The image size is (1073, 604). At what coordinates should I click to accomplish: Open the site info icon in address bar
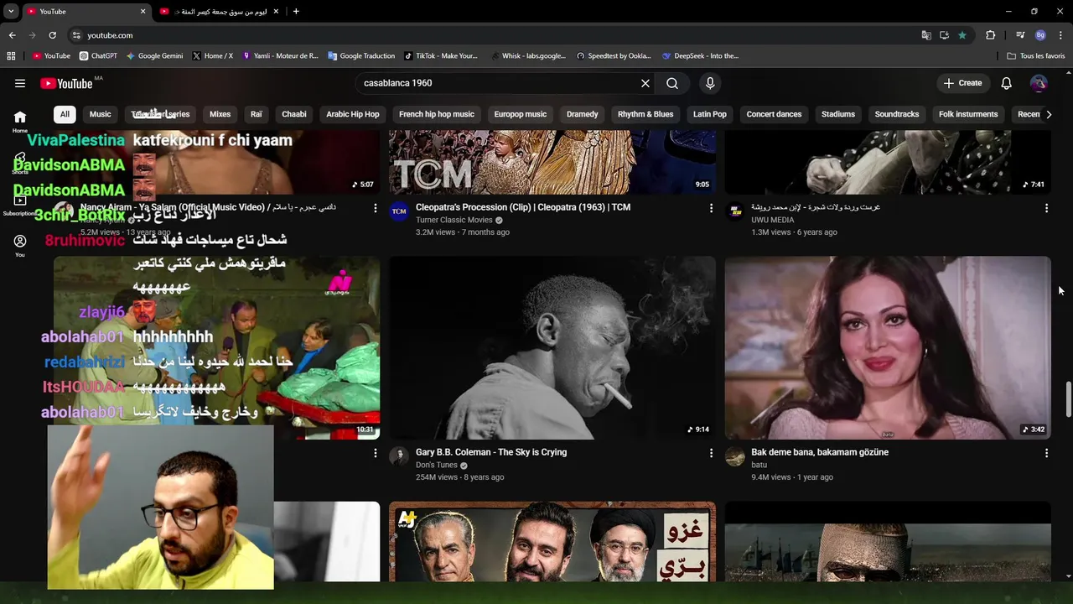click(x=76, y=35)
